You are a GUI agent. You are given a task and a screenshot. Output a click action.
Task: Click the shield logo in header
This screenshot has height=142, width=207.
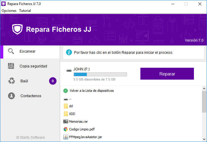pyautogui.click(x=17, y=29)
